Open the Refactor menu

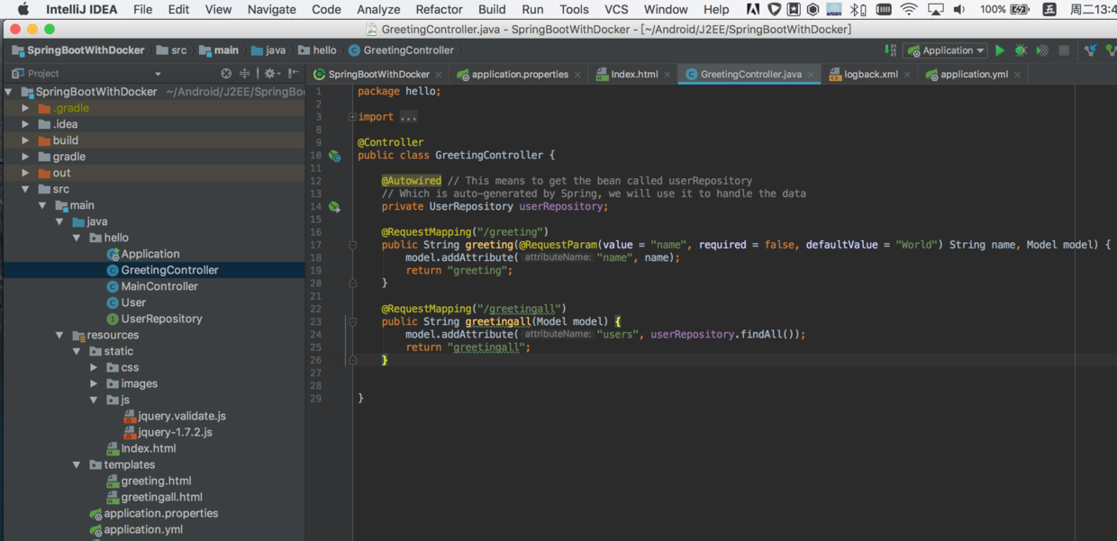(439, 10)
